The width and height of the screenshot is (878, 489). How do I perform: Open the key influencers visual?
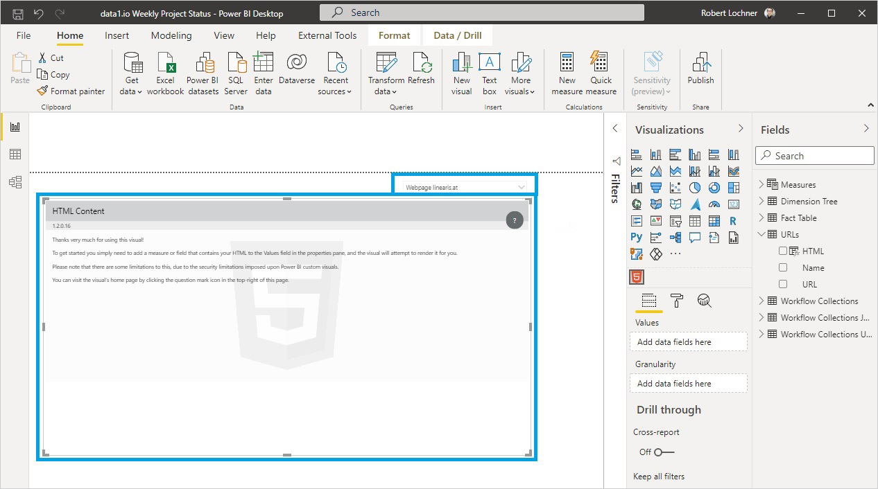coord(655,236)
